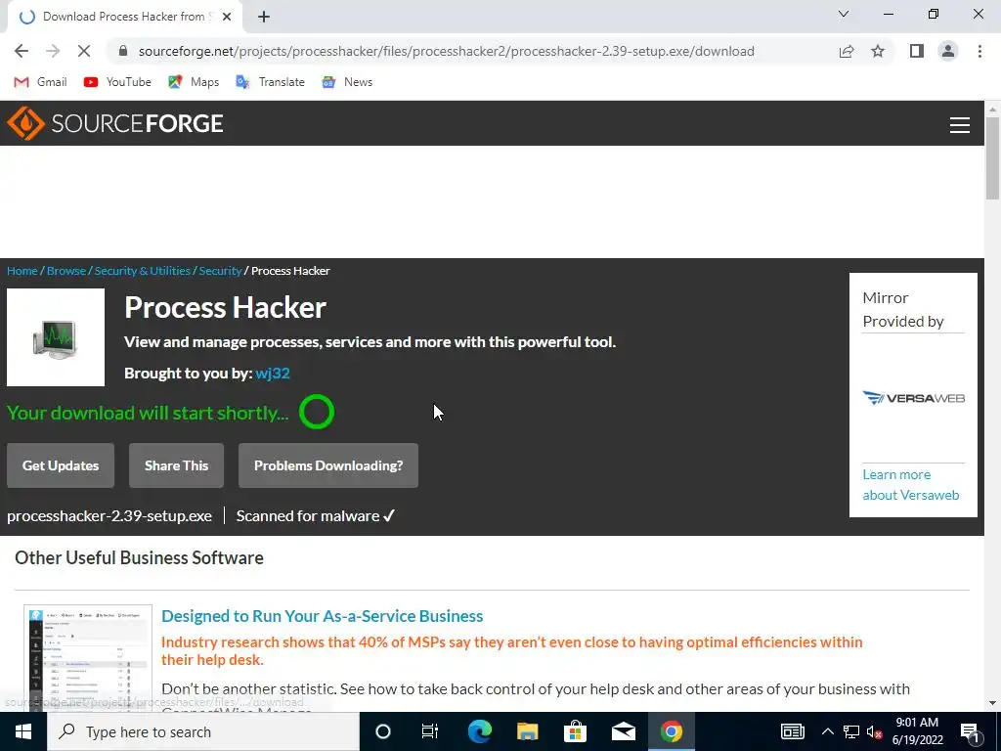This screenshot has width=1001, height=751.
Task: Open Maps bookmark
Action: (194, 82)
